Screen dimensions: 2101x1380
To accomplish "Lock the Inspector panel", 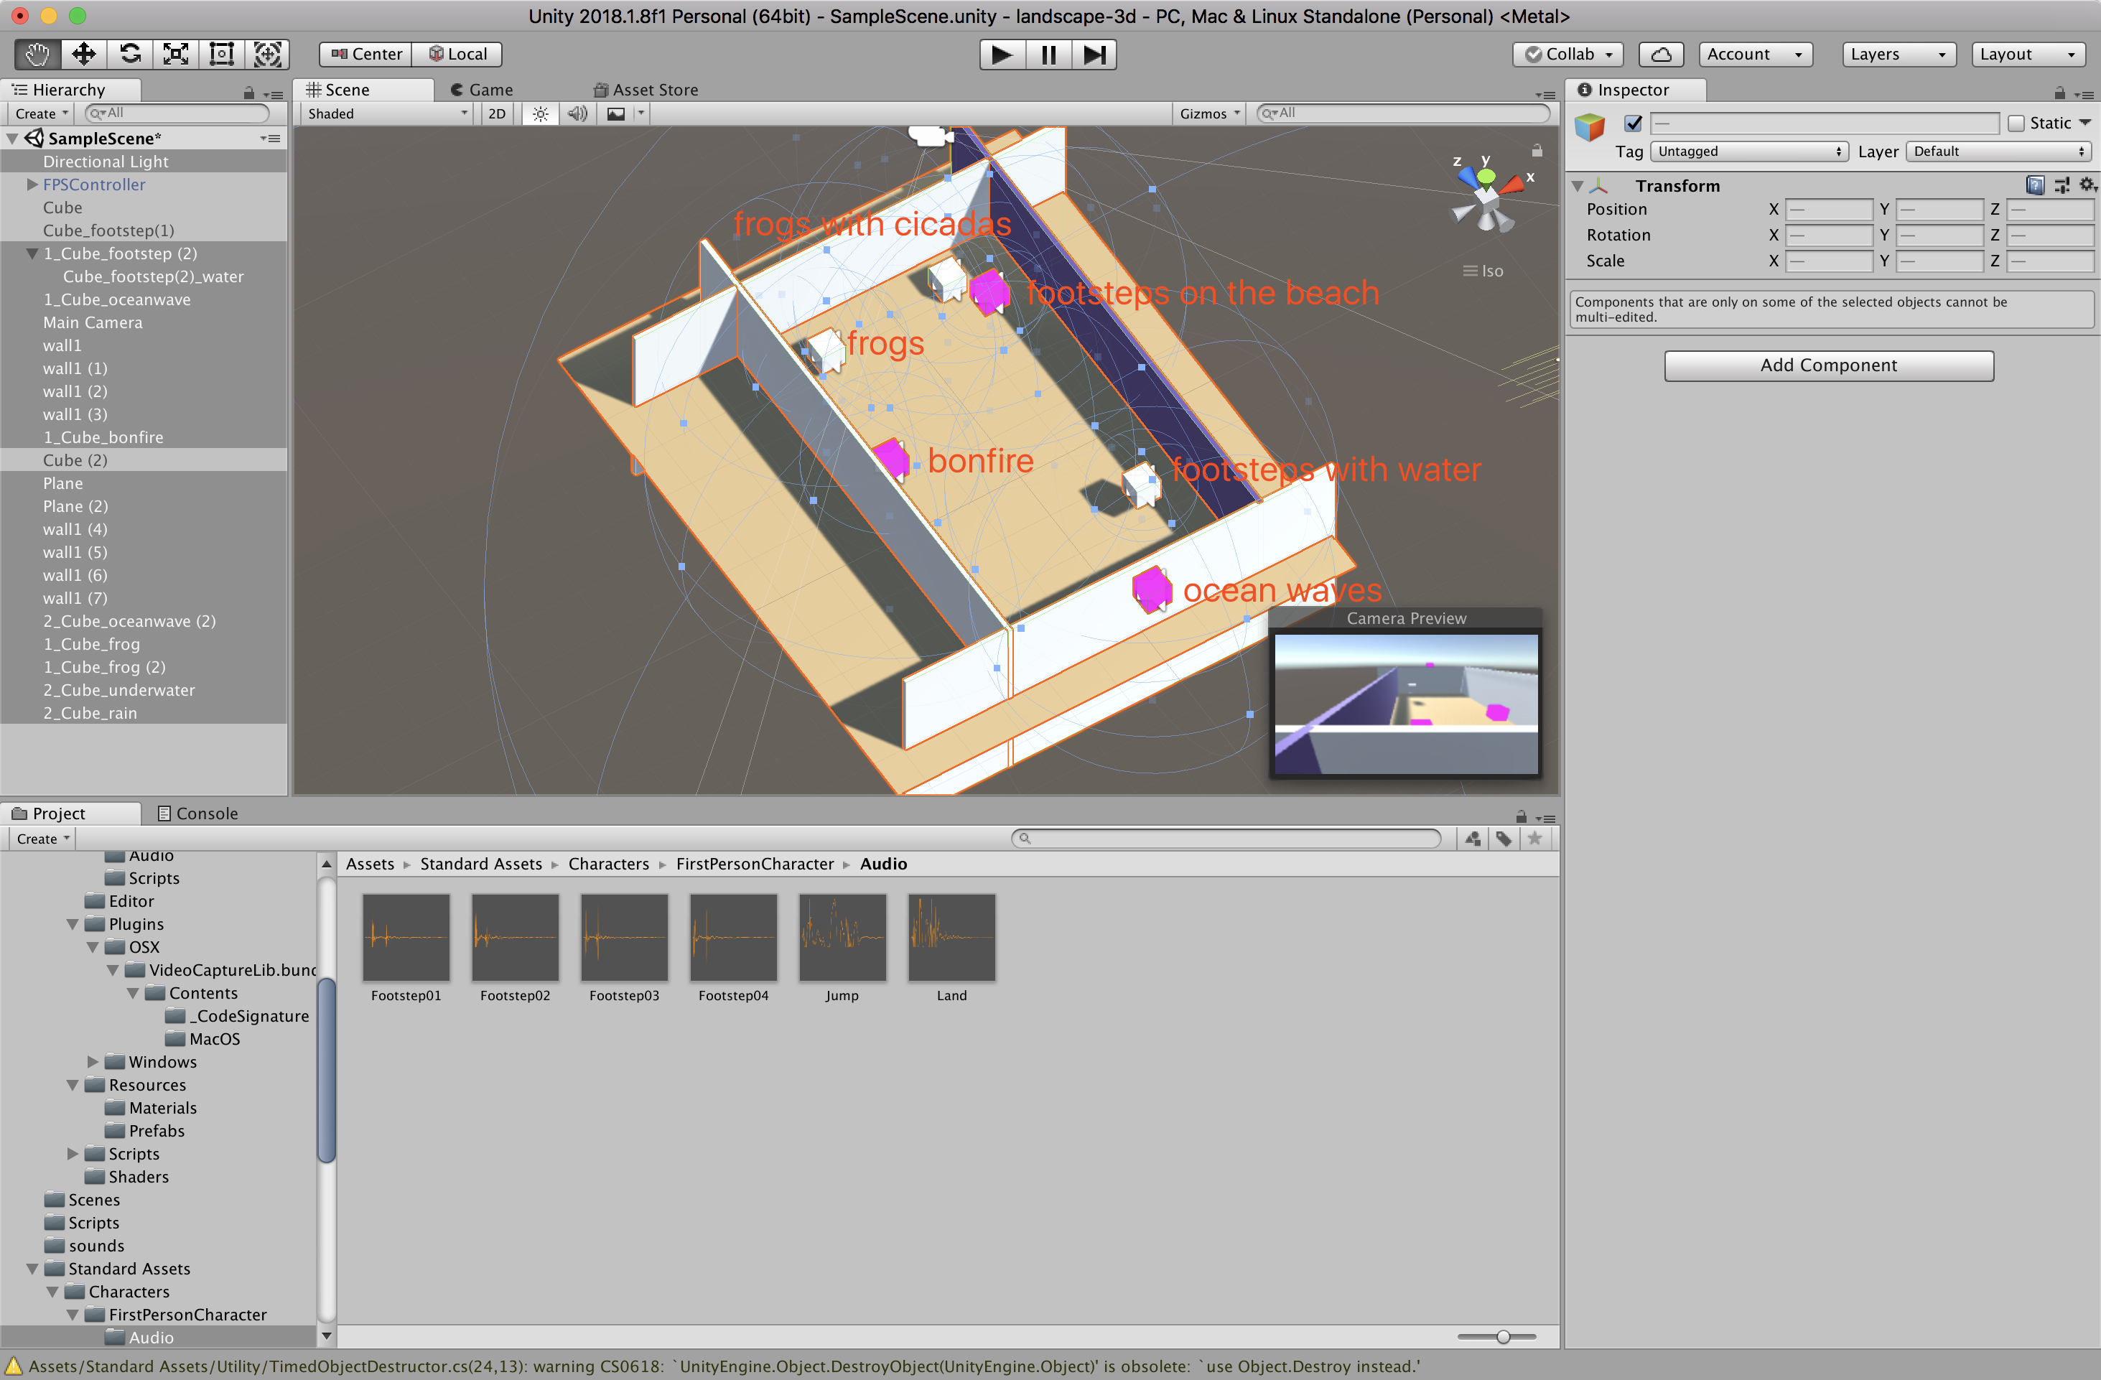I will point(2059,93).
